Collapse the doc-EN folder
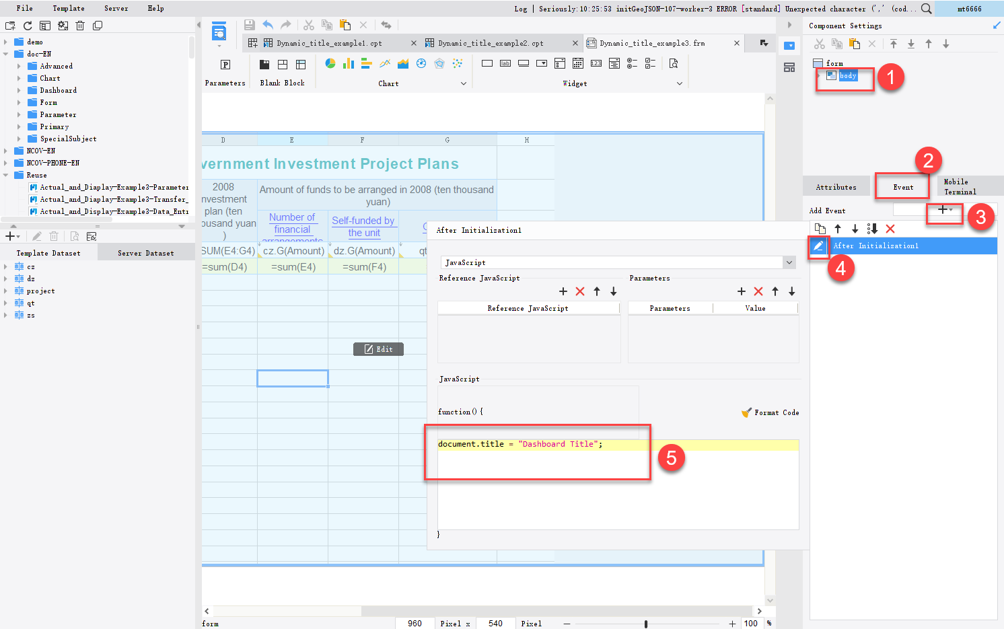This screenshot has width=1004, height=629. tap(5, 54)
